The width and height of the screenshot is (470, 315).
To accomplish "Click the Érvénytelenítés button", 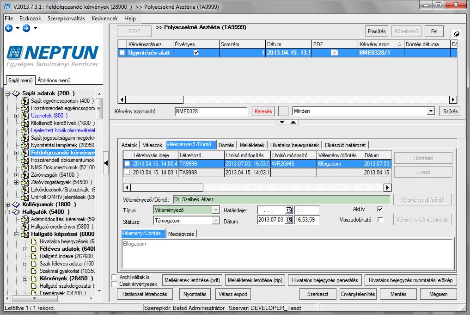I will pos(358,294).
